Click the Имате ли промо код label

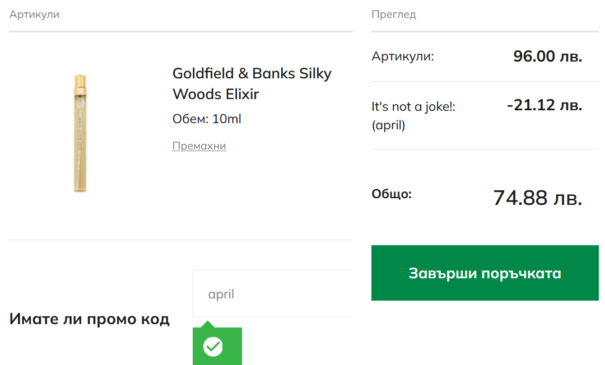(x=90, y=319)
